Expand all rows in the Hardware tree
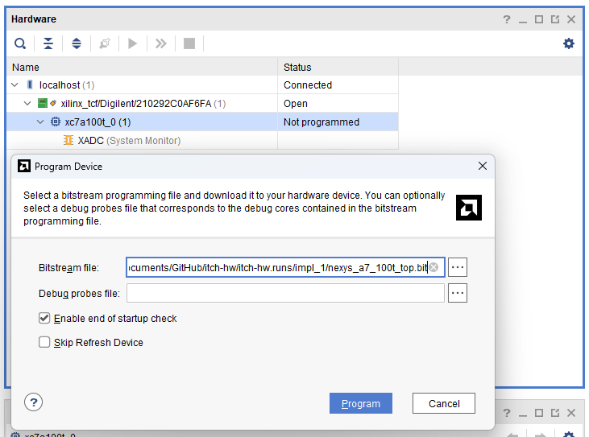The height and width of the screenshot is (437, 589). point(77,43)
